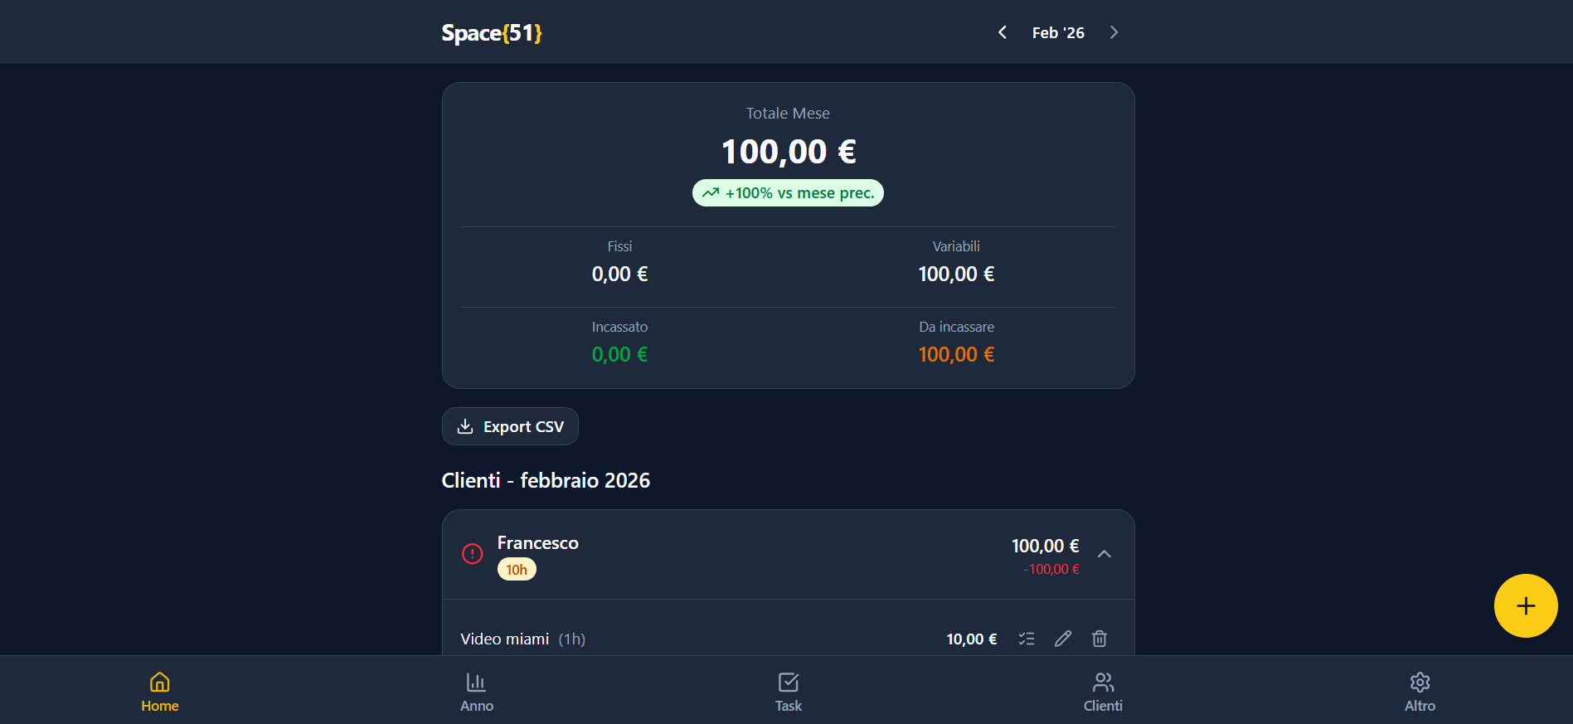The image size is (1573, 724).
Task: Go to the previous month with left arrow
Action: [1002, 32]
